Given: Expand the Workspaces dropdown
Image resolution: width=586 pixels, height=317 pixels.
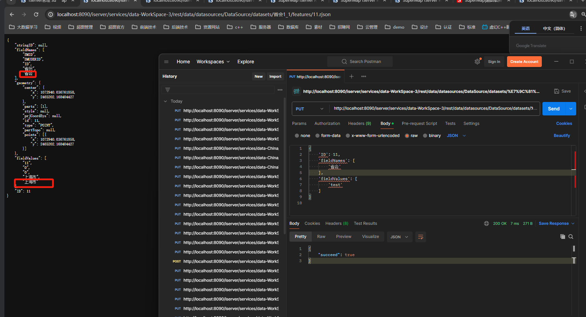Looking at the screenshot, I should [213, 62].
